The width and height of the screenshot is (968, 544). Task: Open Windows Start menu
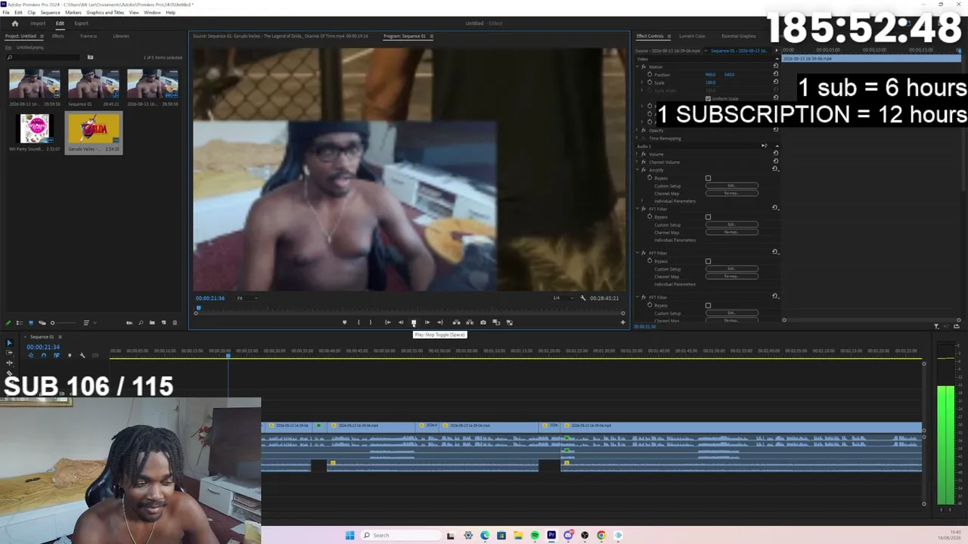349,536
